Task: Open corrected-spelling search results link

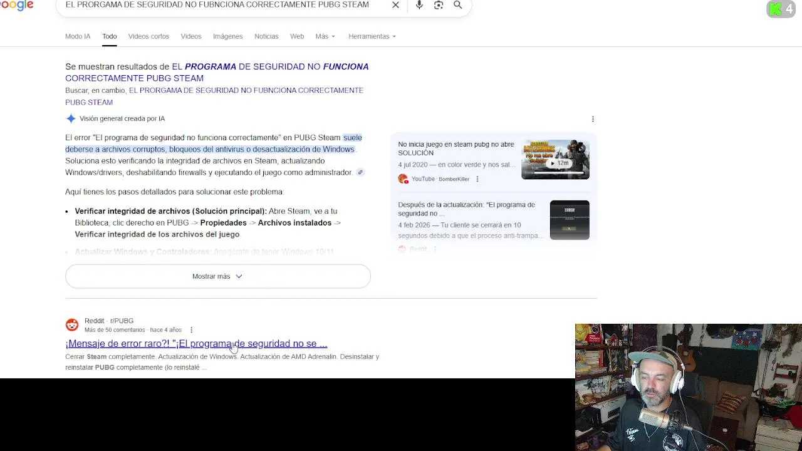Action: pos(217,72)
